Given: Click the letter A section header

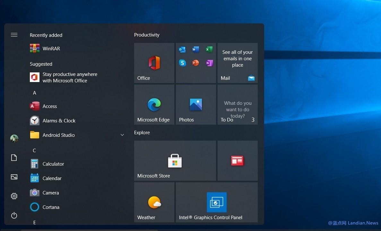Looking at the screenshot, I should pos(34,93).
